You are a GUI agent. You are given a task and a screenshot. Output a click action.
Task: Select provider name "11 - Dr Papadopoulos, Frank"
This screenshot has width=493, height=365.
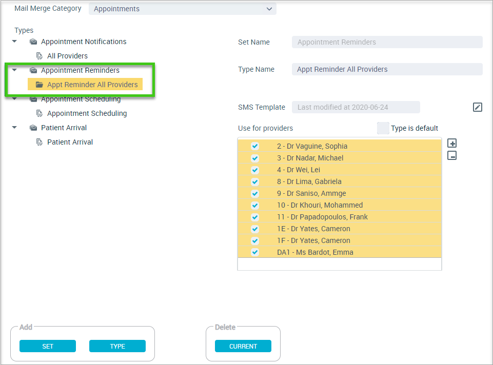click(322, 217)
